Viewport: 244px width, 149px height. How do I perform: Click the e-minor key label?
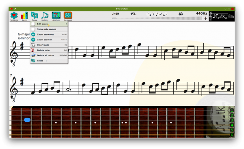click(x=24, y=38)
